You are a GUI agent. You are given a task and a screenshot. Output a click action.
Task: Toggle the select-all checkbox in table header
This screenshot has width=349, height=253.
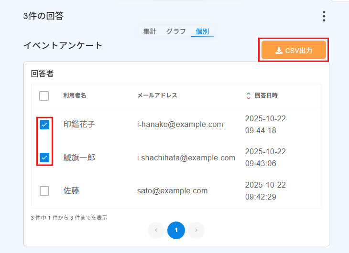click(44, 96)
